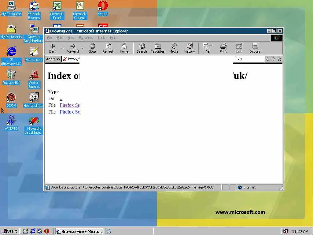Follow the '..' parent directory link
Screen dimensions: 313x235
tap(61, 99)
